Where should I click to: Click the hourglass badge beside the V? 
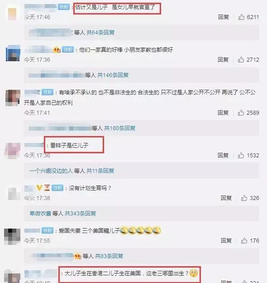(x=47, y=188)
